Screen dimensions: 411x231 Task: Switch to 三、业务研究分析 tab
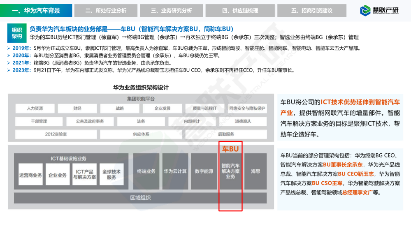(172, 10)
